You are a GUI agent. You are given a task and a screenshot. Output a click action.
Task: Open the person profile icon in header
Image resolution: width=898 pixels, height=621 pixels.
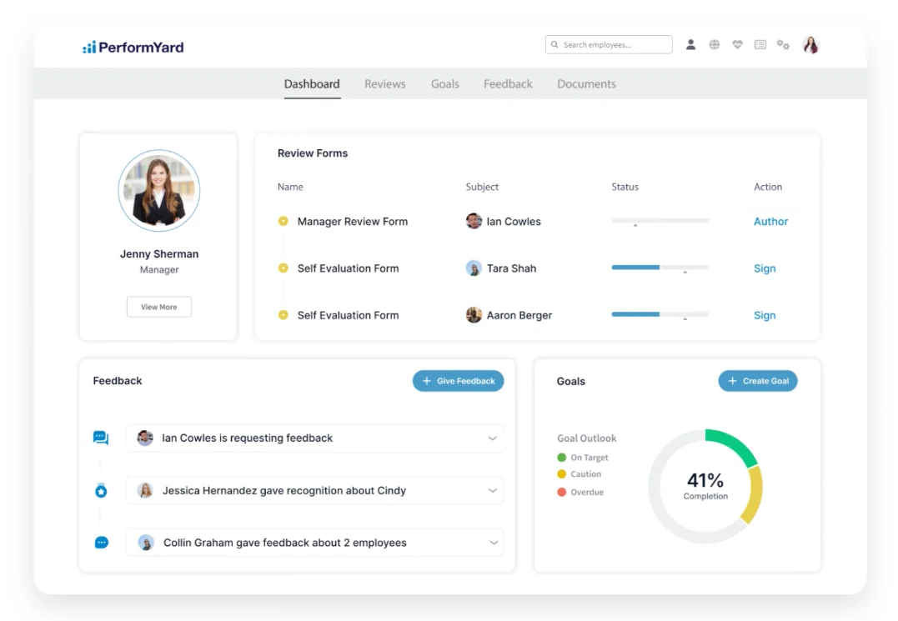[690, 45]
